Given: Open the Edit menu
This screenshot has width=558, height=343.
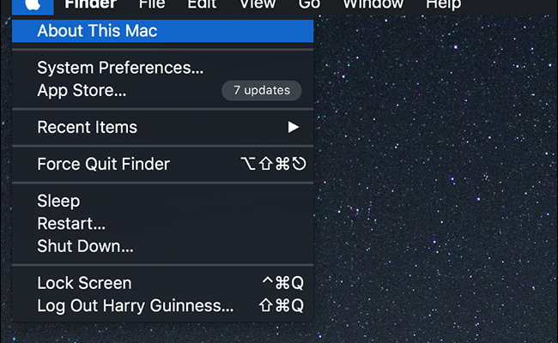Looking at the screenshot, I should pyautogui.click(x=203, y=4).
